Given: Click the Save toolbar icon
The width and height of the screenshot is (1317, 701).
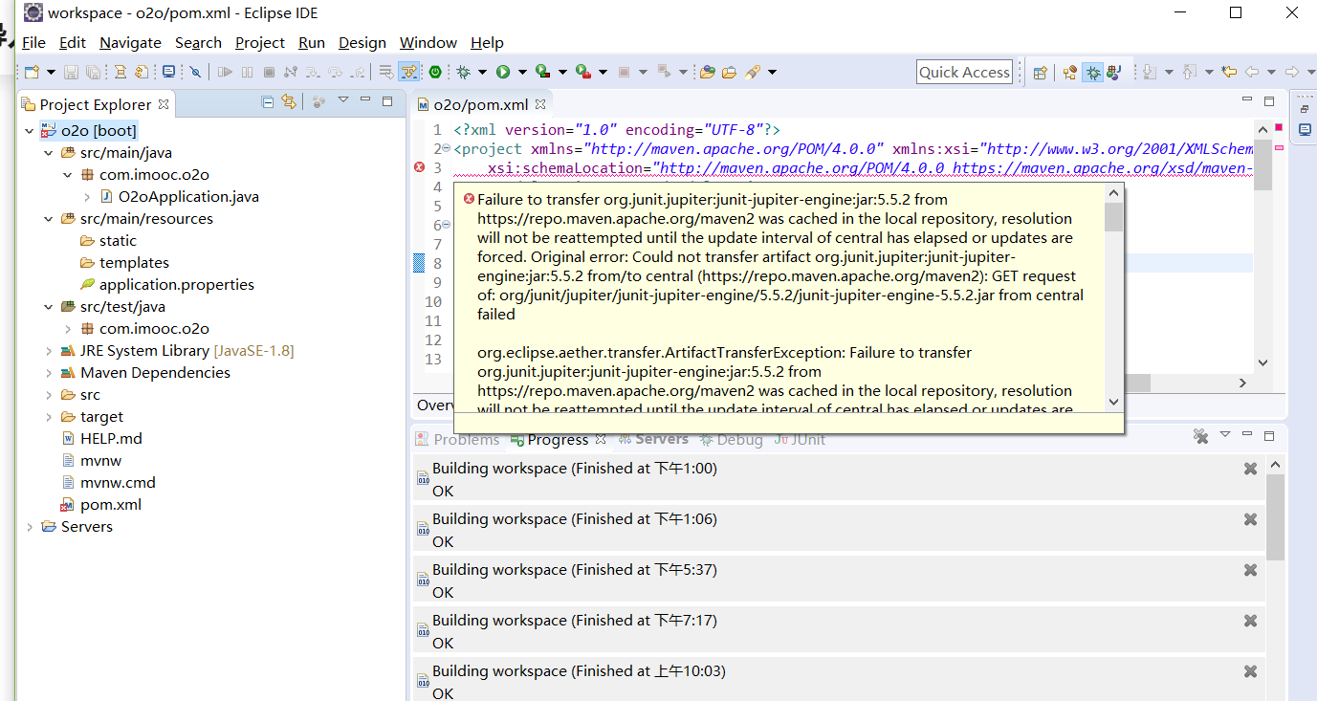Looking at the screenshot, I should 71,72.
